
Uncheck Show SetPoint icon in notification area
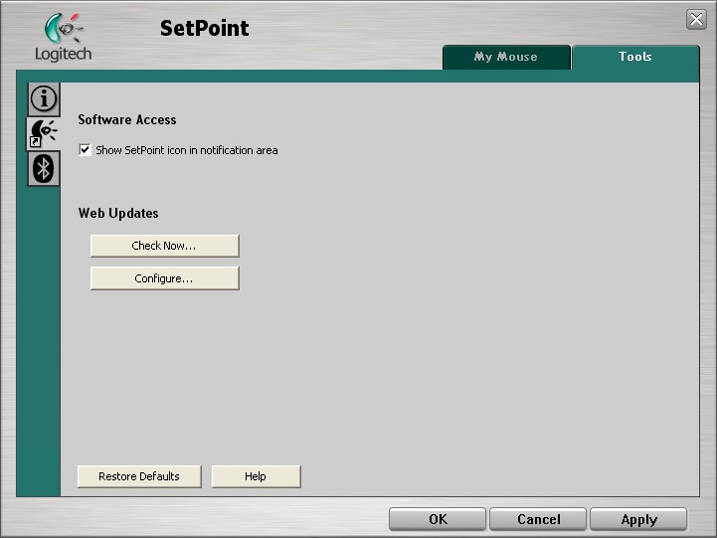(x=85, y=150)
